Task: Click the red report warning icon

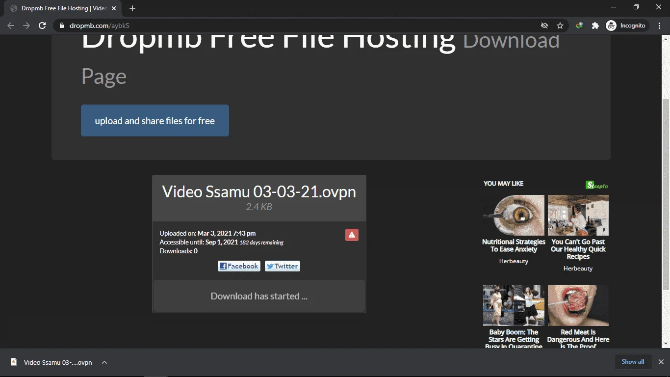Action: tap(352, 235)
